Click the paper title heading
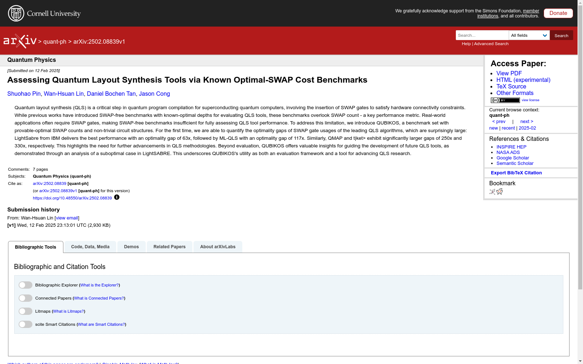583x364 pixels. (x=187, y=80)
